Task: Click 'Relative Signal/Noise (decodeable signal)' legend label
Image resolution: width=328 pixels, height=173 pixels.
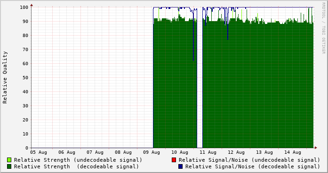Action: pos(253,167)
